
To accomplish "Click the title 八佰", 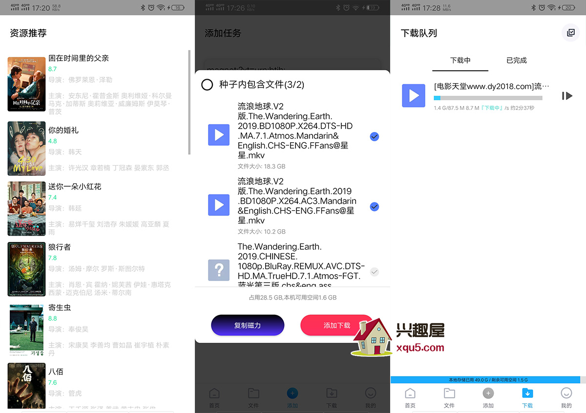I will [56, 371].
